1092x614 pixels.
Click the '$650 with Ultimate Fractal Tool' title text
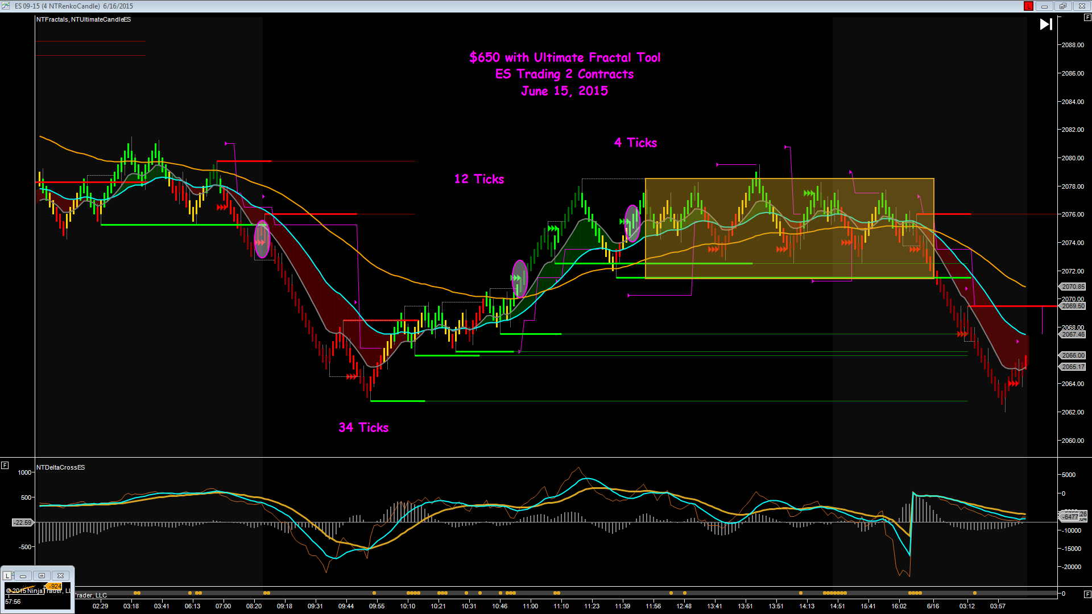click(x=565, y=57)
